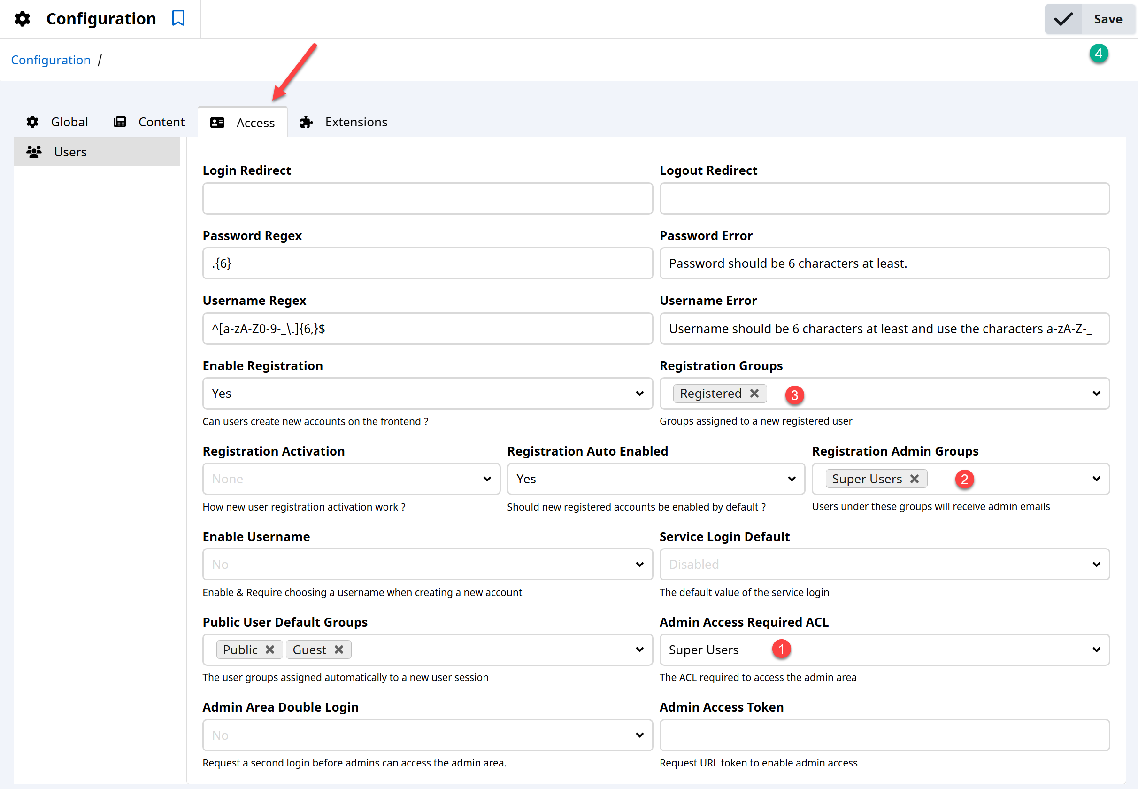Remove the Registered group tag

754,394
